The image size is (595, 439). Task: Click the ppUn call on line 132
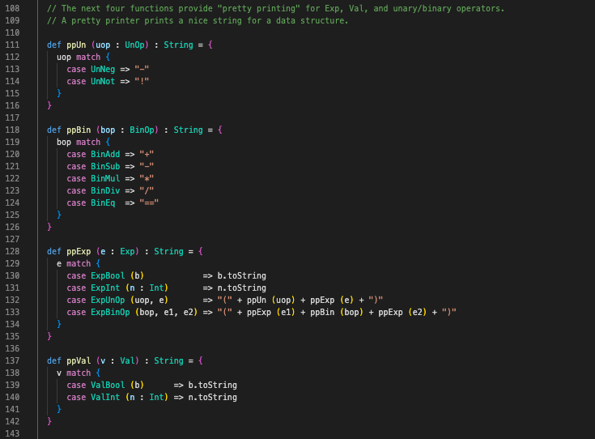coord(257,300)
